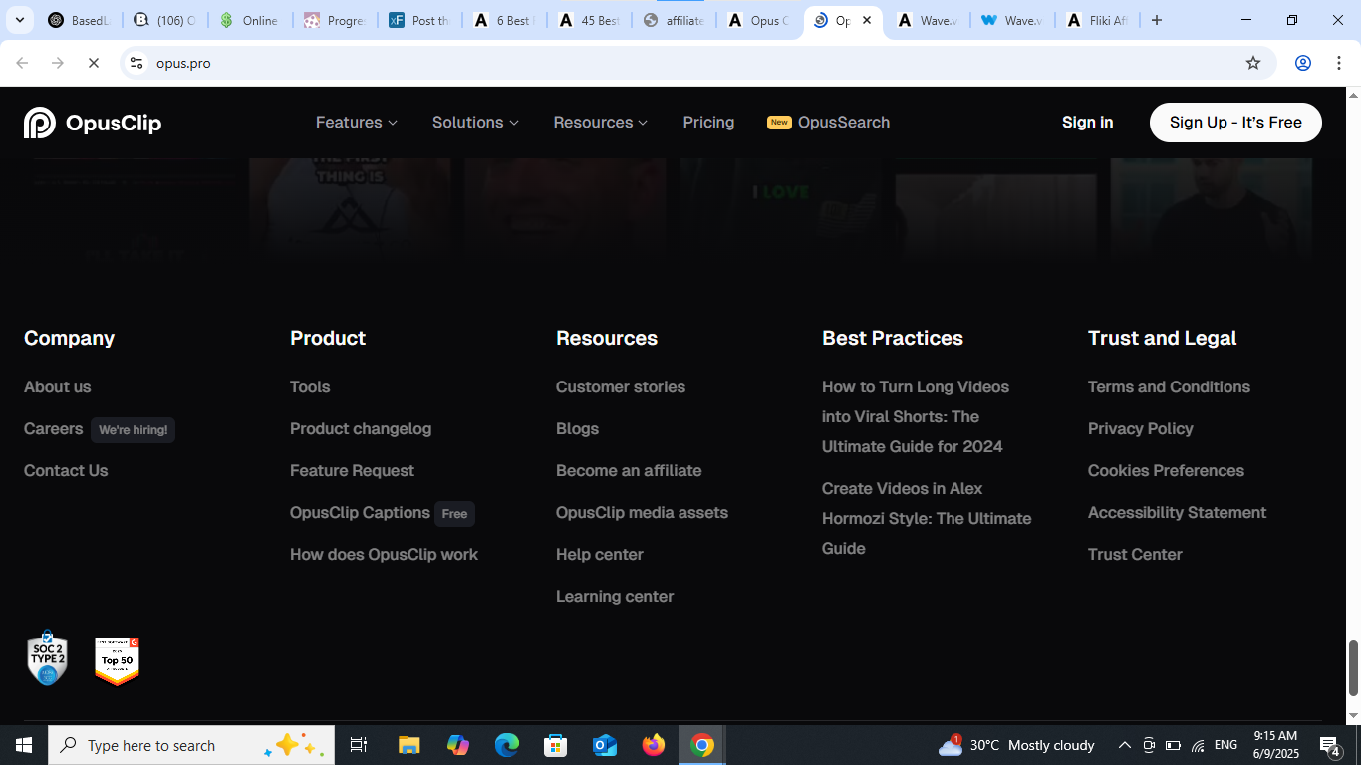Switch to the Fliki Aff tab

[1098, 20]
